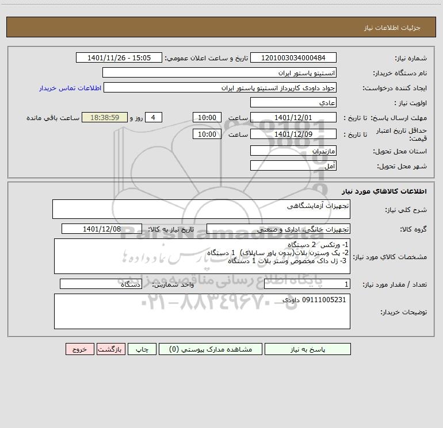
Task: Click the need date field 1401/12/08
Action: pos(102,229)
